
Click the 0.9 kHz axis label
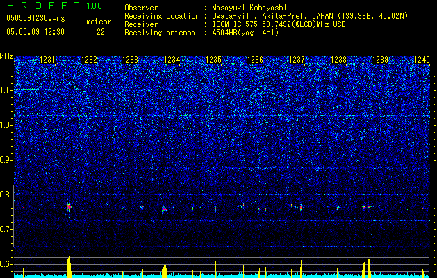coord(6,160)
